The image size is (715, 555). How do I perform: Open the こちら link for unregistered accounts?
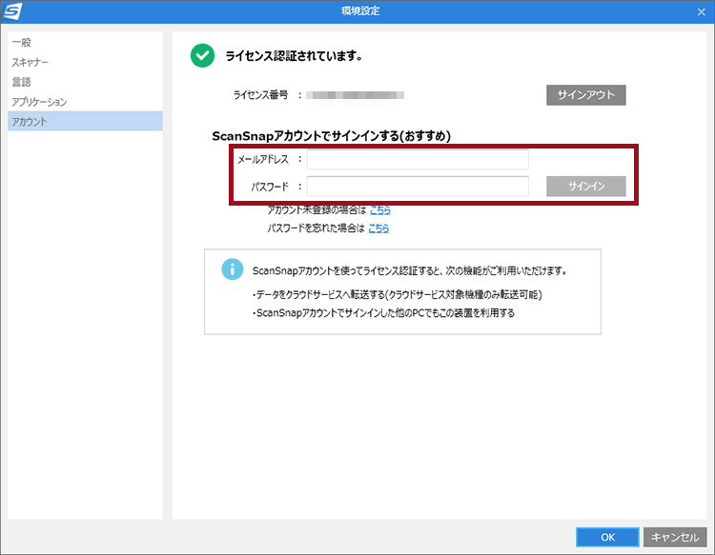pos(380,209)
